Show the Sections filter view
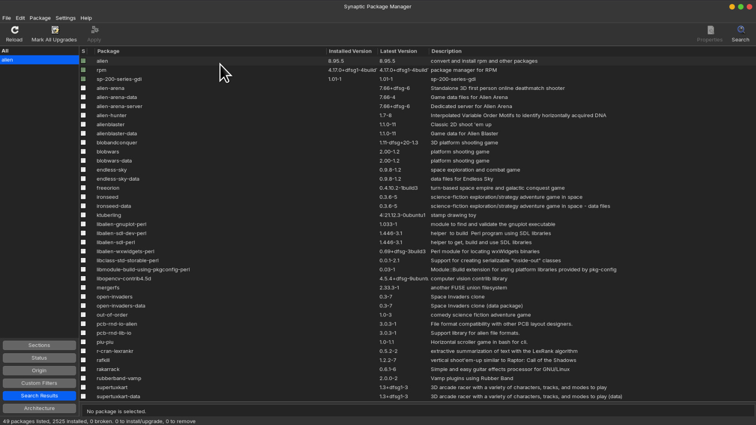Image resolution: width=756 pixels, height=425 pixels. coord(39,345)
